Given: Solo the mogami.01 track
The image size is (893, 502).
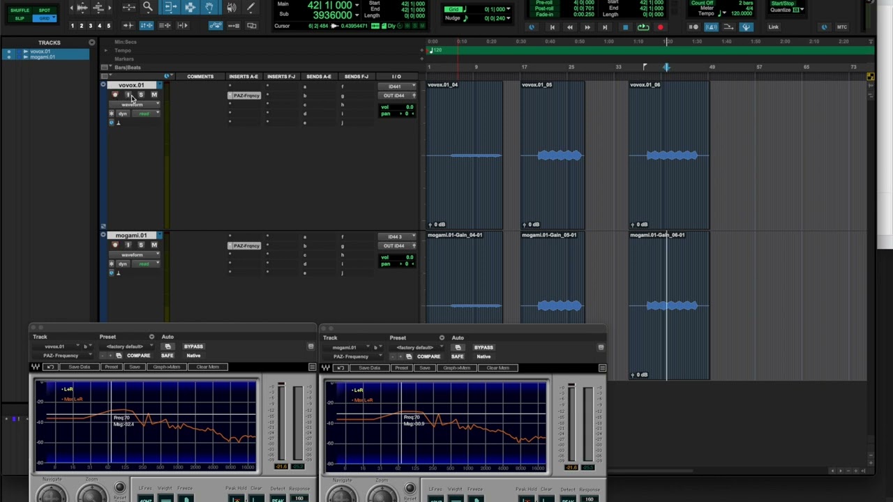Looking at the screenshot, I should coord(141,245).
